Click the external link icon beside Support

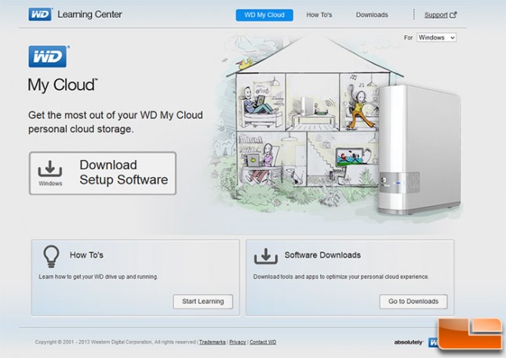point(453,15)
